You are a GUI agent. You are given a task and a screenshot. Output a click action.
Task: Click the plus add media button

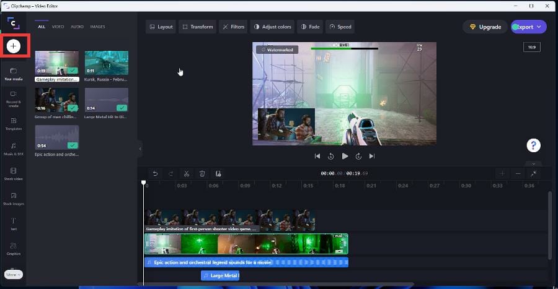[x=14, y=46]
